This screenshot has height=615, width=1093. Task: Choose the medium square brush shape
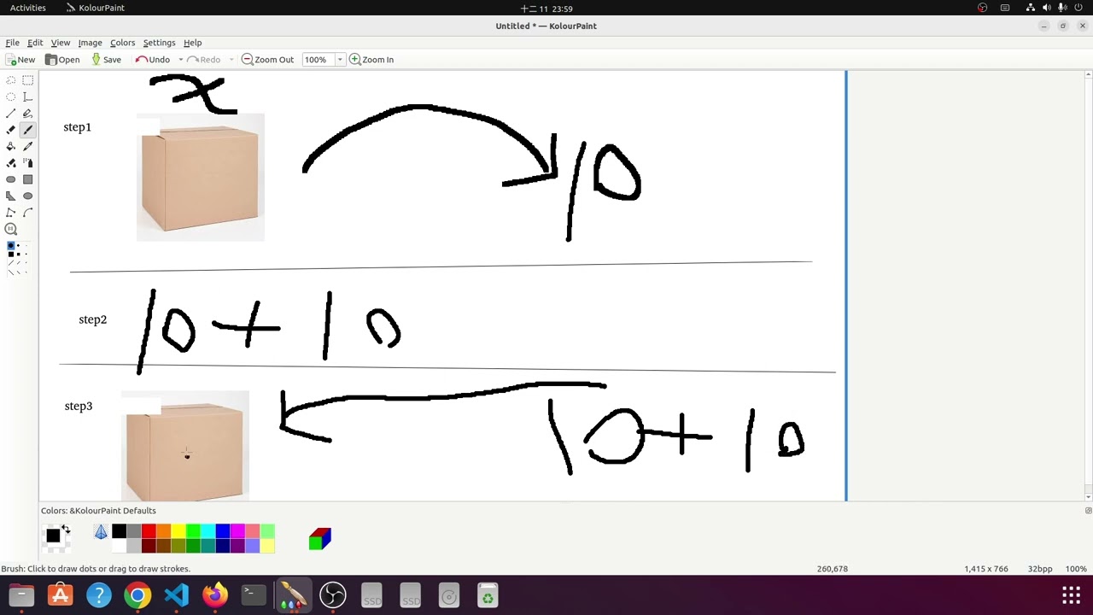pos(19,255)
